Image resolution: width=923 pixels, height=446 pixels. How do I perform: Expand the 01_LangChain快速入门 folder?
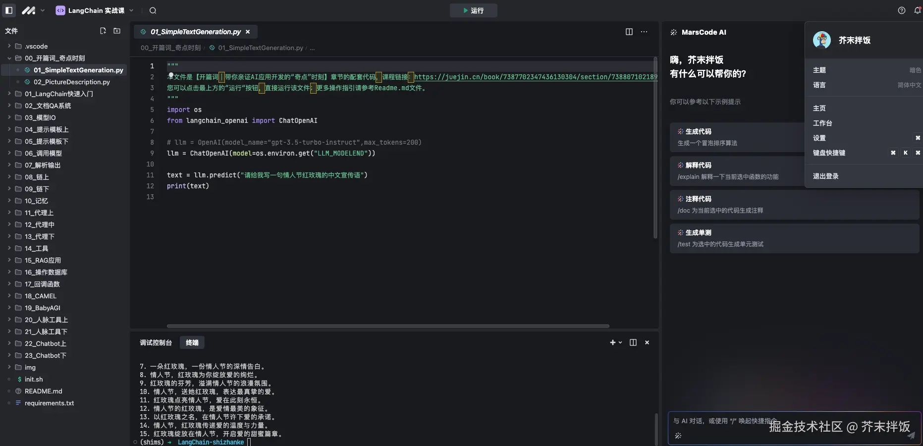point(58,94)
